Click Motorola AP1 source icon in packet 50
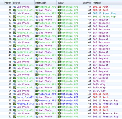122x119 pixels. (15, 78)
